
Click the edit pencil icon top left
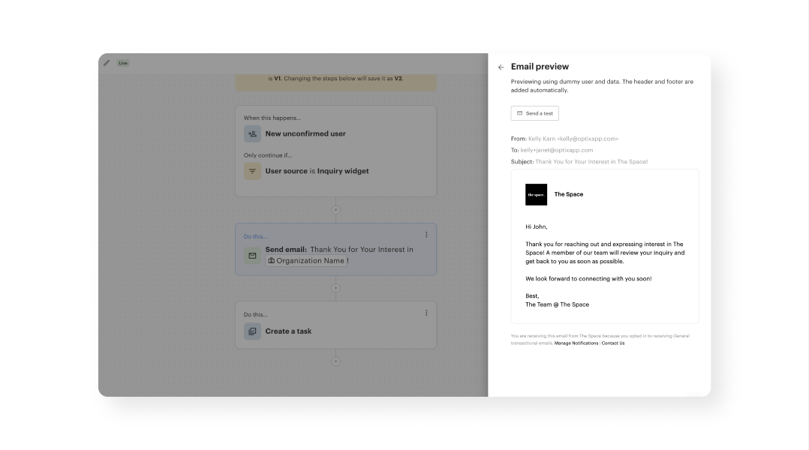pyautogui.click(x=107, y=63)
